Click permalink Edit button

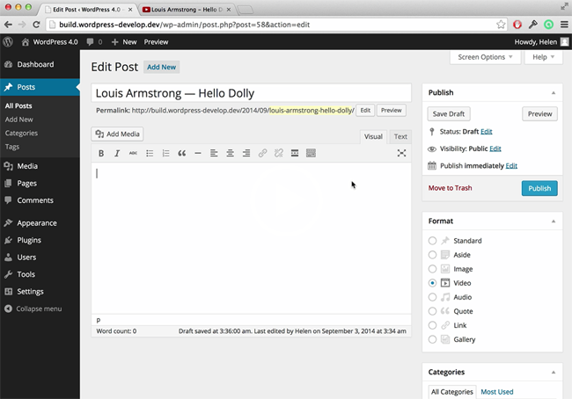tap(365, 111)
